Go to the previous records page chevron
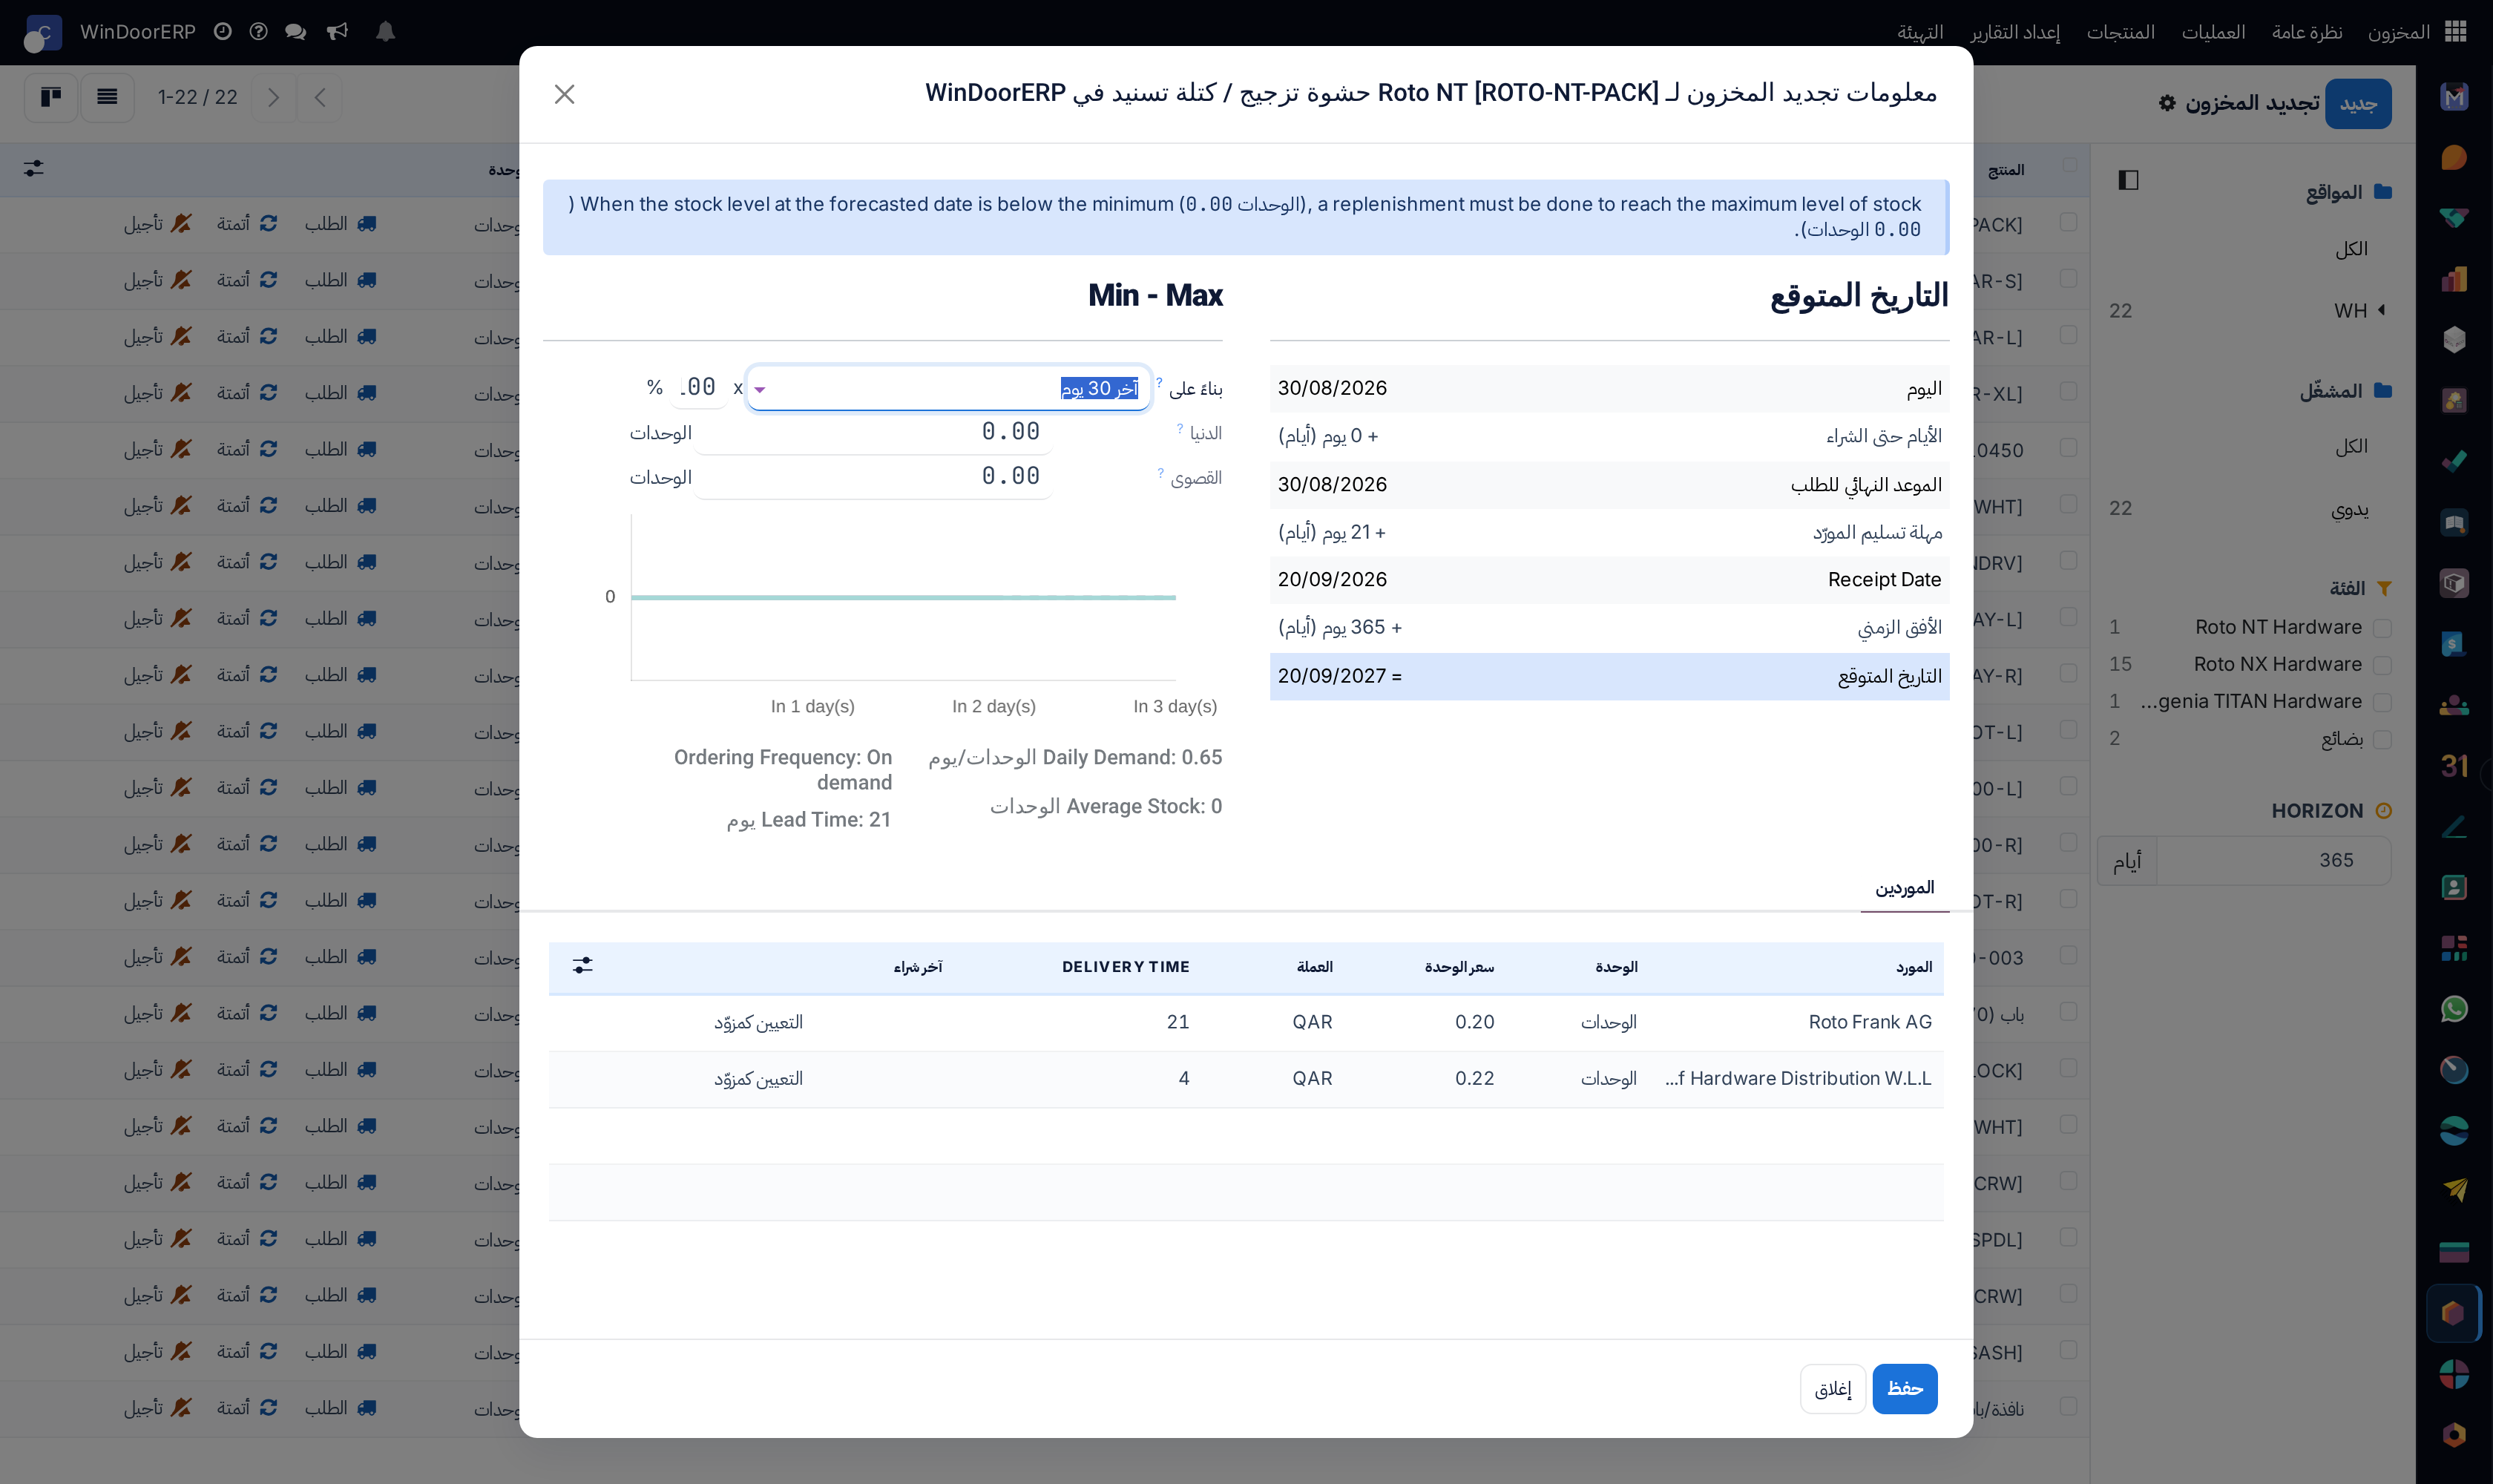The width and height of the screenshot is (2493, 1484). [320, 97]
